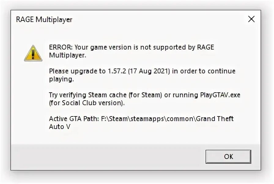Viewport: 274px width, 184px height.
Task: Click the F:\Steam\steamapps path text
Action: click(x=132, y=119)
